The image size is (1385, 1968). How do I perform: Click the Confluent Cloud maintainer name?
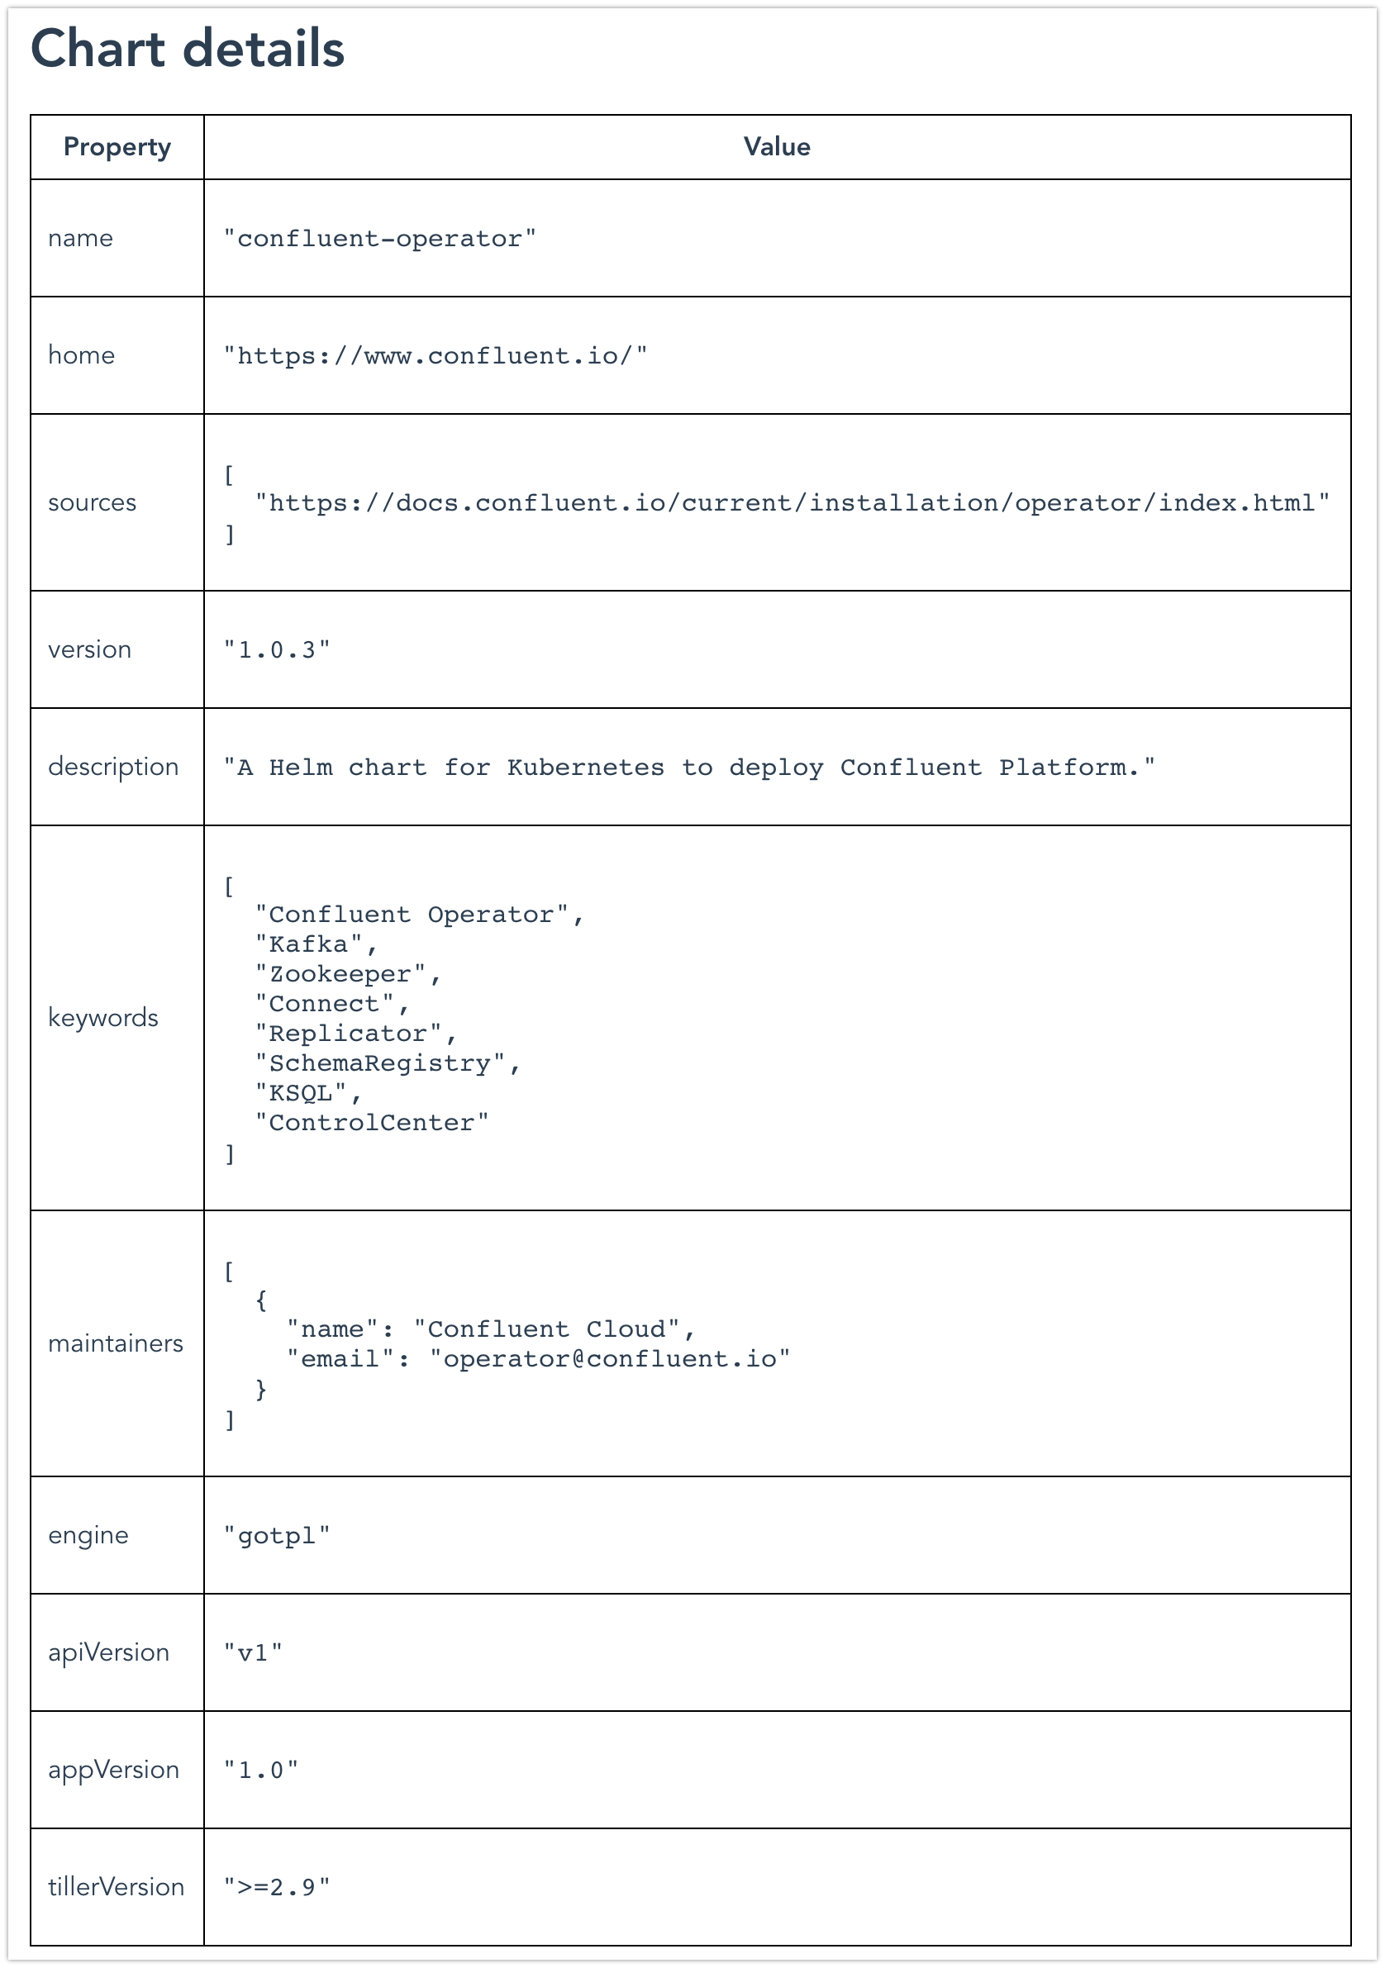point(547,1329)
